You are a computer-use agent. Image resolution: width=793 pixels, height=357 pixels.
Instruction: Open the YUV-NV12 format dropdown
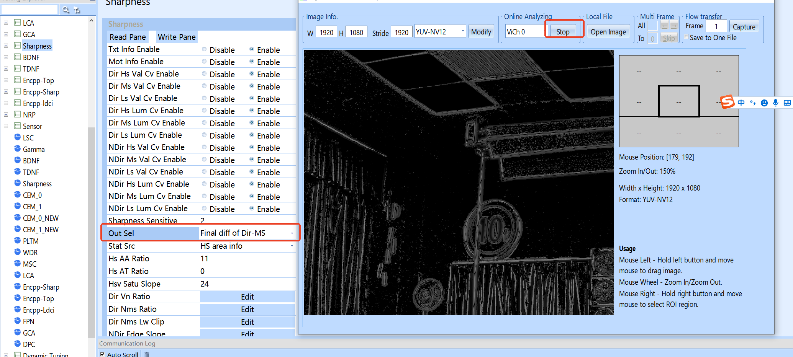pos(462,31)
